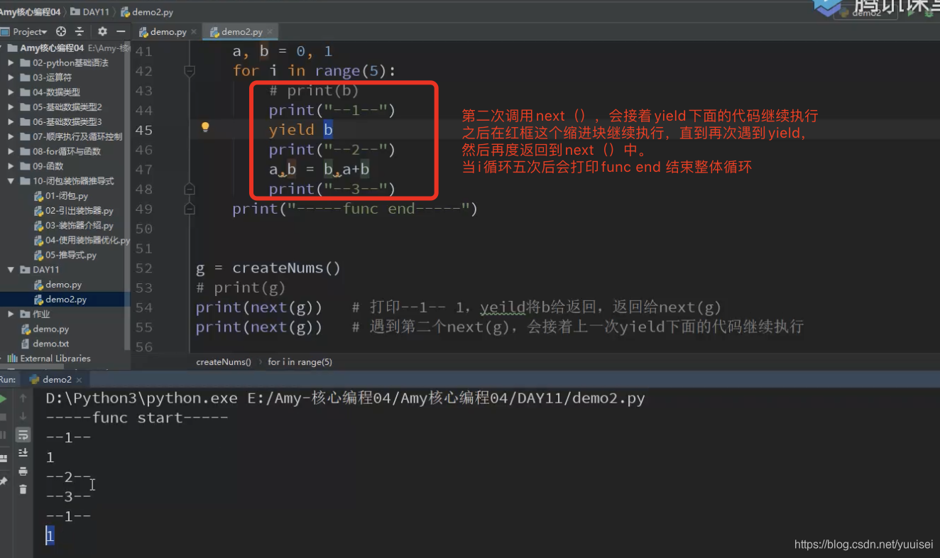This screenshot has width=940, height=558.
Task: Open 01-闭包.py in the project tree
Action: [x=61, y=196]
